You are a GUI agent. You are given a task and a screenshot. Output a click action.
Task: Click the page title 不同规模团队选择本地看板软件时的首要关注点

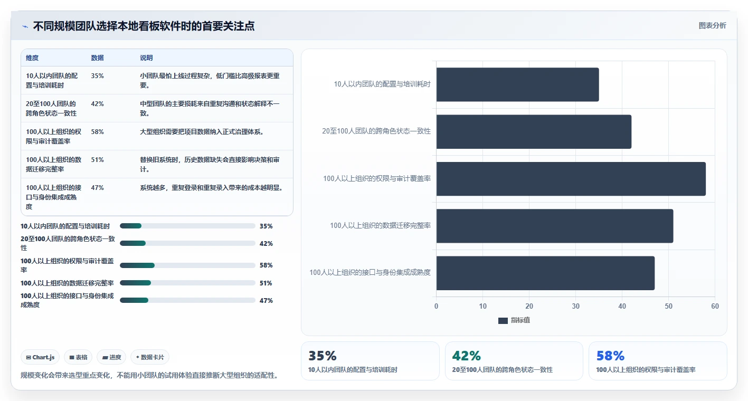144,26
